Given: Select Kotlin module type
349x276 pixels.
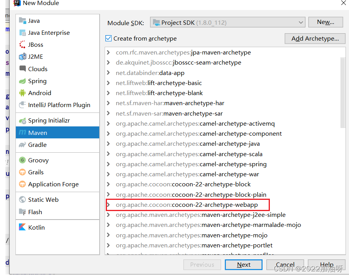Looking at the screenshot, I should 58,227.
